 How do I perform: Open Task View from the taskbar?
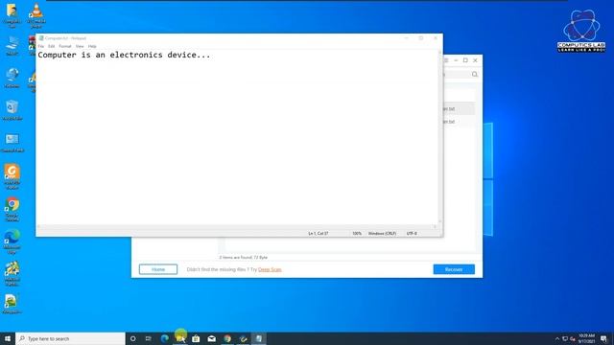coord(149,338)
